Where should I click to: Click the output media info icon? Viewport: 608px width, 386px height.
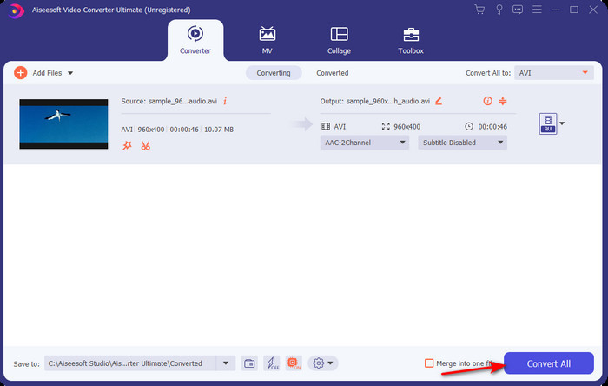(487, 101)
